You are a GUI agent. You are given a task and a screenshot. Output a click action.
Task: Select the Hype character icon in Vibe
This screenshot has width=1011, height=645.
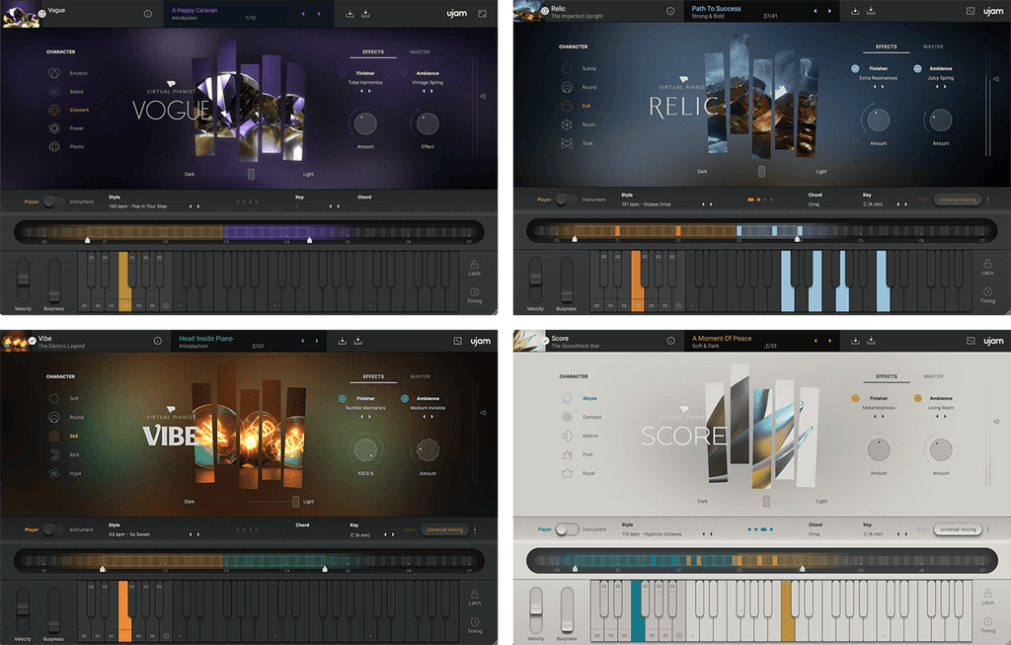click(53, 473)
